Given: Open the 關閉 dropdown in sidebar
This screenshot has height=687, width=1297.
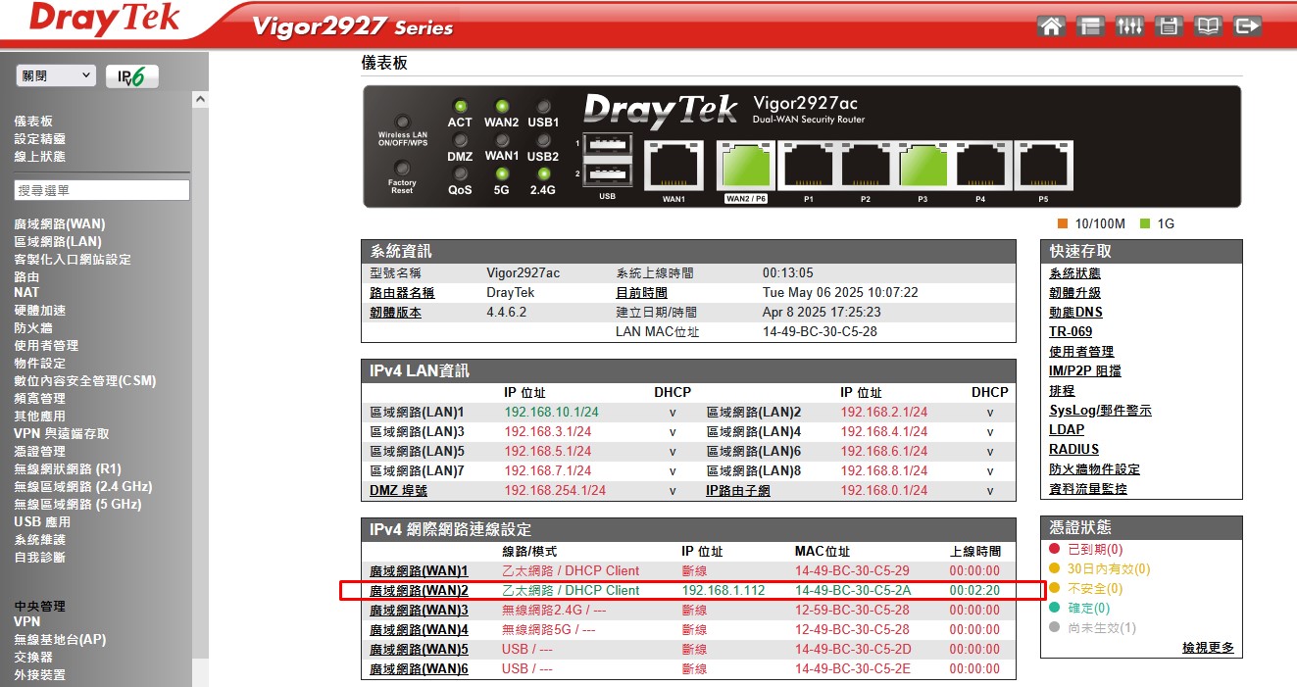Looking at the screenshot, I should [x=56, y=75].
